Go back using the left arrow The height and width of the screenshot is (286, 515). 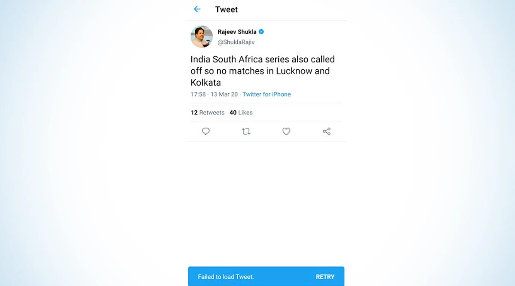point(197,9)
